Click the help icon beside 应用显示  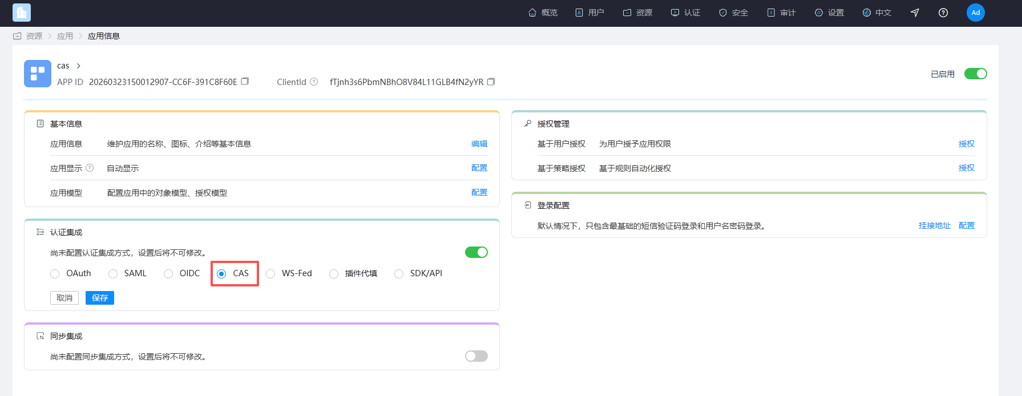point(90,168)
